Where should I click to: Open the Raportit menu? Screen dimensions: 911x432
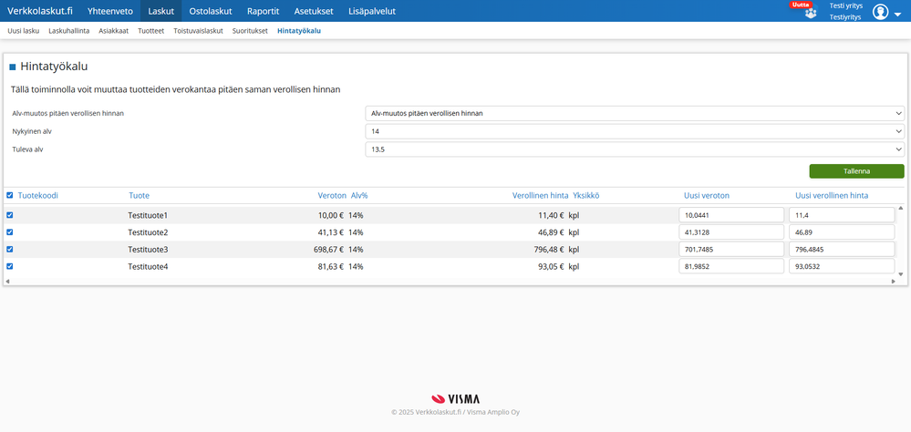[263, 11]
